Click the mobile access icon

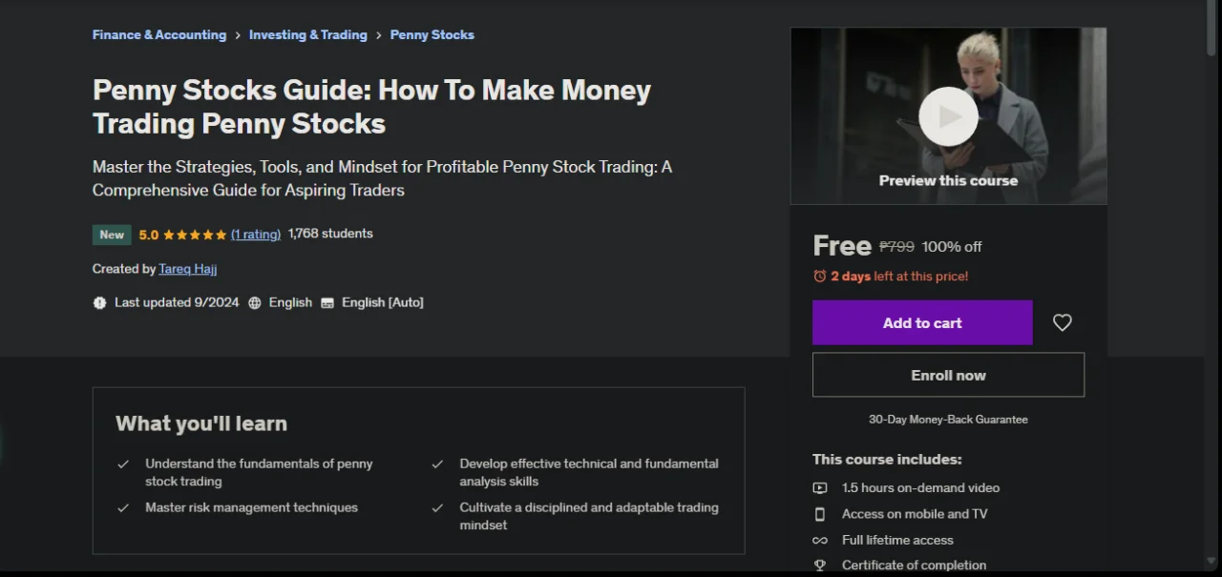coord(820,514)
